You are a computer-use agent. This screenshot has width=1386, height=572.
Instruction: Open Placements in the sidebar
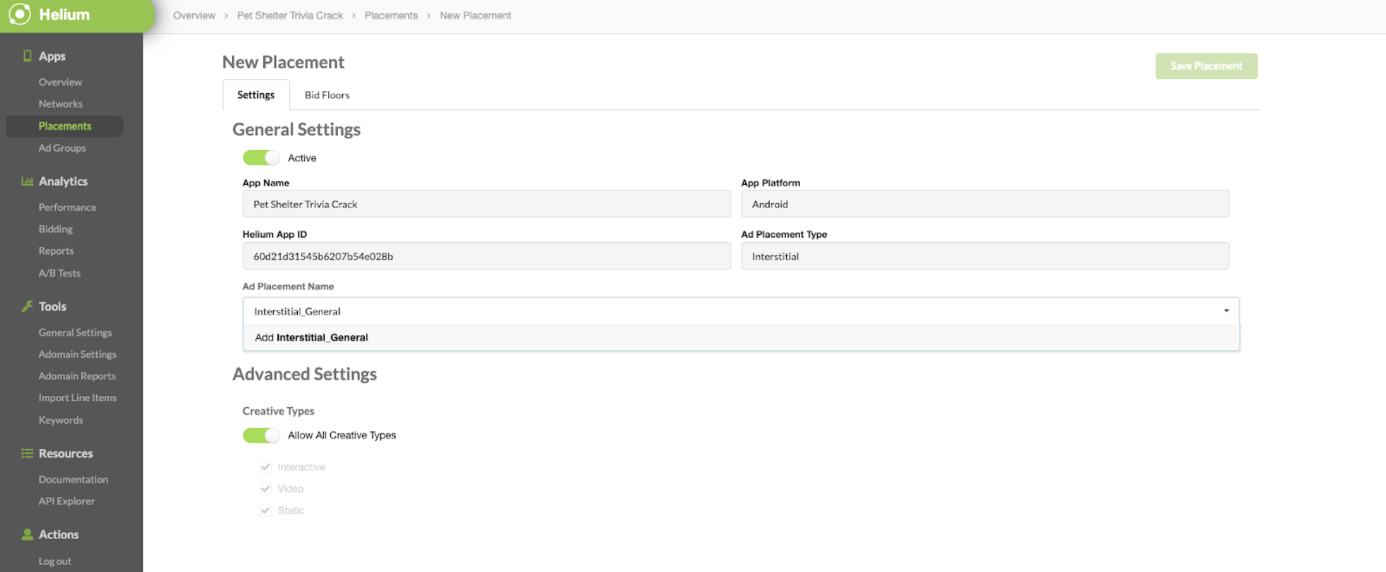click(x=65, y=126)
